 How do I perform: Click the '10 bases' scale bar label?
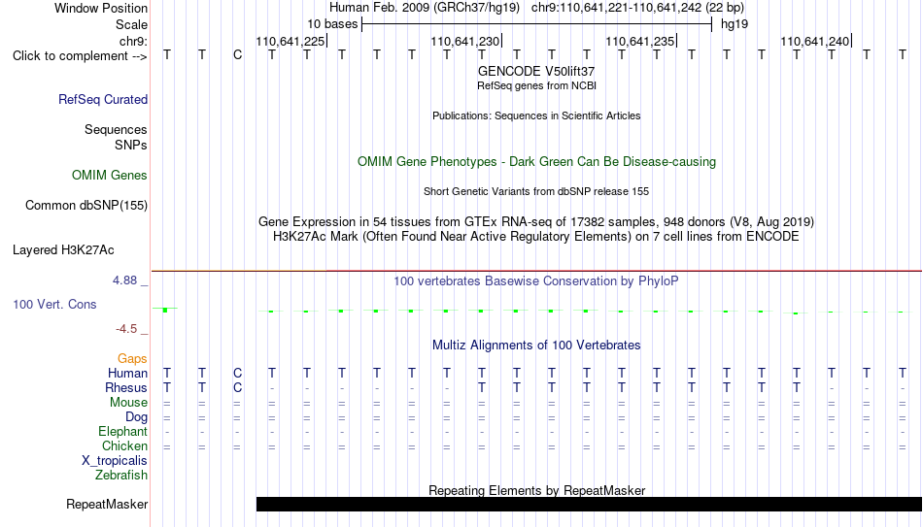pos(332,24)
